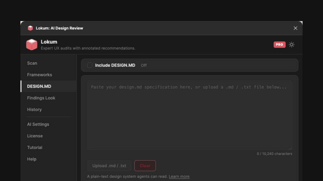Open AI Settings
The width and height of the screenshot is (323, 181).
pyautogui.click(x=38, y=124)
